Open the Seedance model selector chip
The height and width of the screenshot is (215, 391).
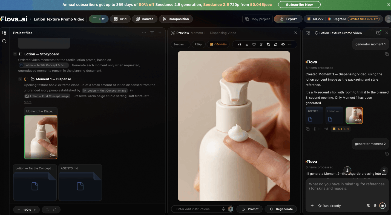pyautogui.click(x=180, y=44)
